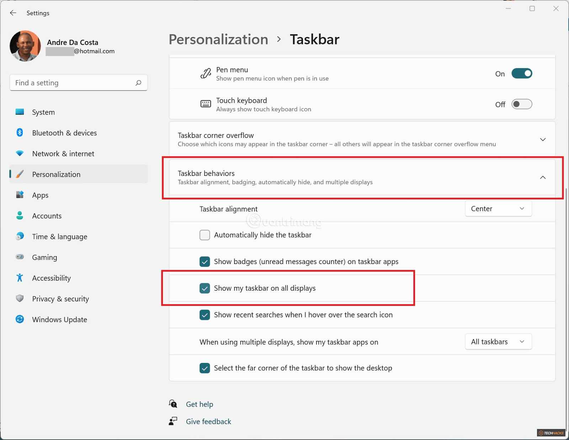Click the Touch keyboard label
Viewport: 569px width, 440px height.
click(x=241, y=101)
